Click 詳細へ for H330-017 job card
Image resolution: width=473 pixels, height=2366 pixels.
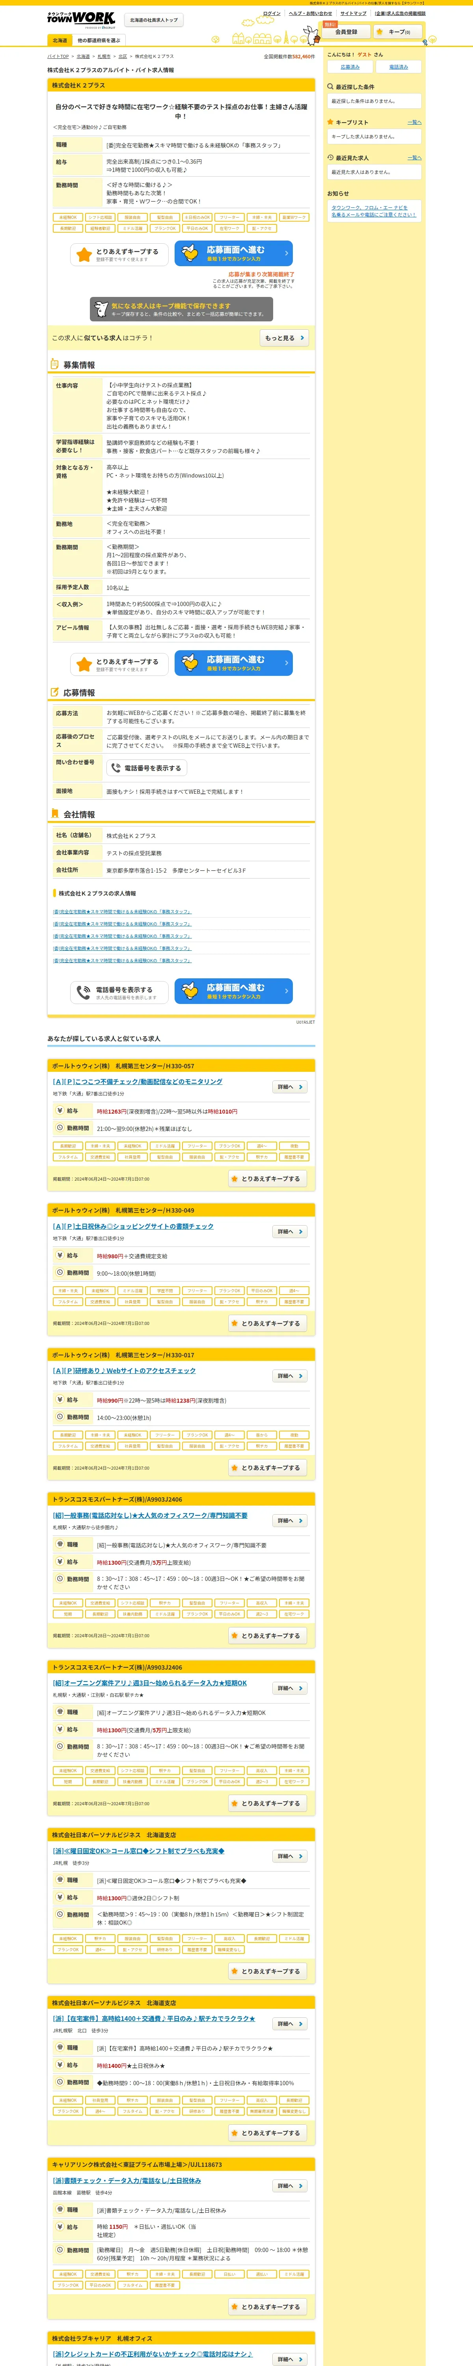[x=290, y=1376]
